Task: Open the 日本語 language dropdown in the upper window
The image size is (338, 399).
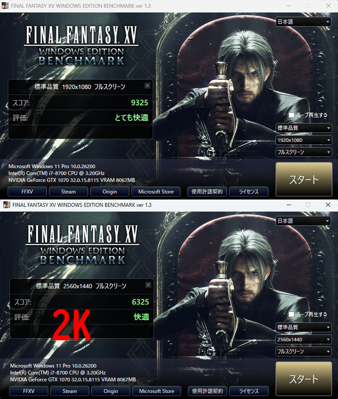Action: click(304, 22)
